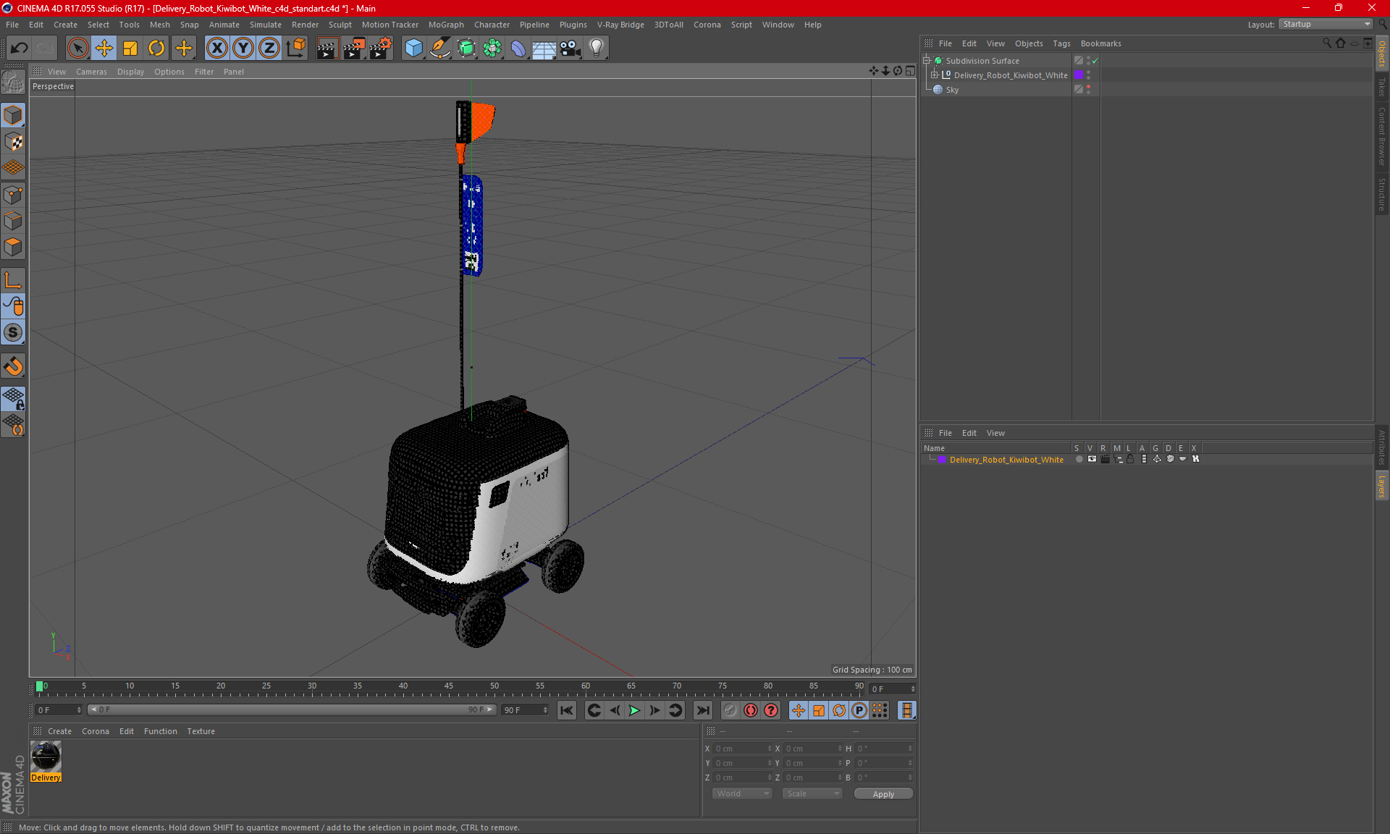Open the Scale mode dropdown
1390x834 pixels.
[x=812, y=793]
